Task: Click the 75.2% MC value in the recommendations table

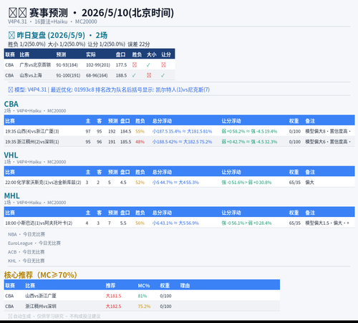Action: tap(144, 307)
